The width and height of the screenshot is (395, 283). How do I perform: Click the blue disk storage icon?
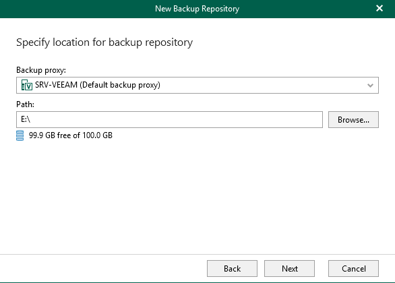click(x=20, y=135)
